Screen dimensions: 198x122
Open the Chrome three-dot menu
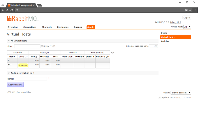click(x=195, y=10)
